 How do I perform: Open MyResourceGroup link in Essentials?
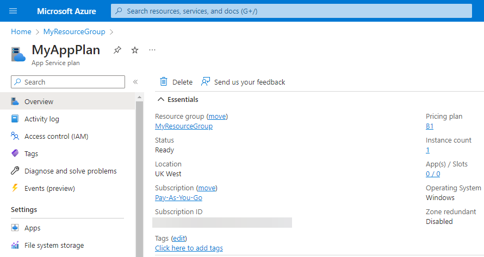(184, 126)
